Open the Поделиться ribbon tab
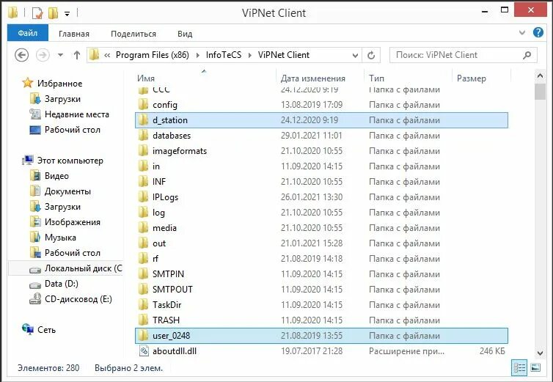Viewport: 553px width, 382px height. click(133, 34)
